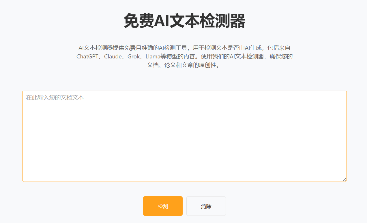Click the white 清除 button
367x223 pixels.
pos(206,206)
